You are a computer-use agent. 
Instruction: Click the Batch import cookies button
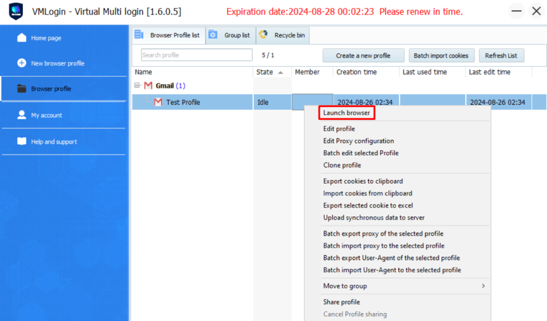point(441,56)
